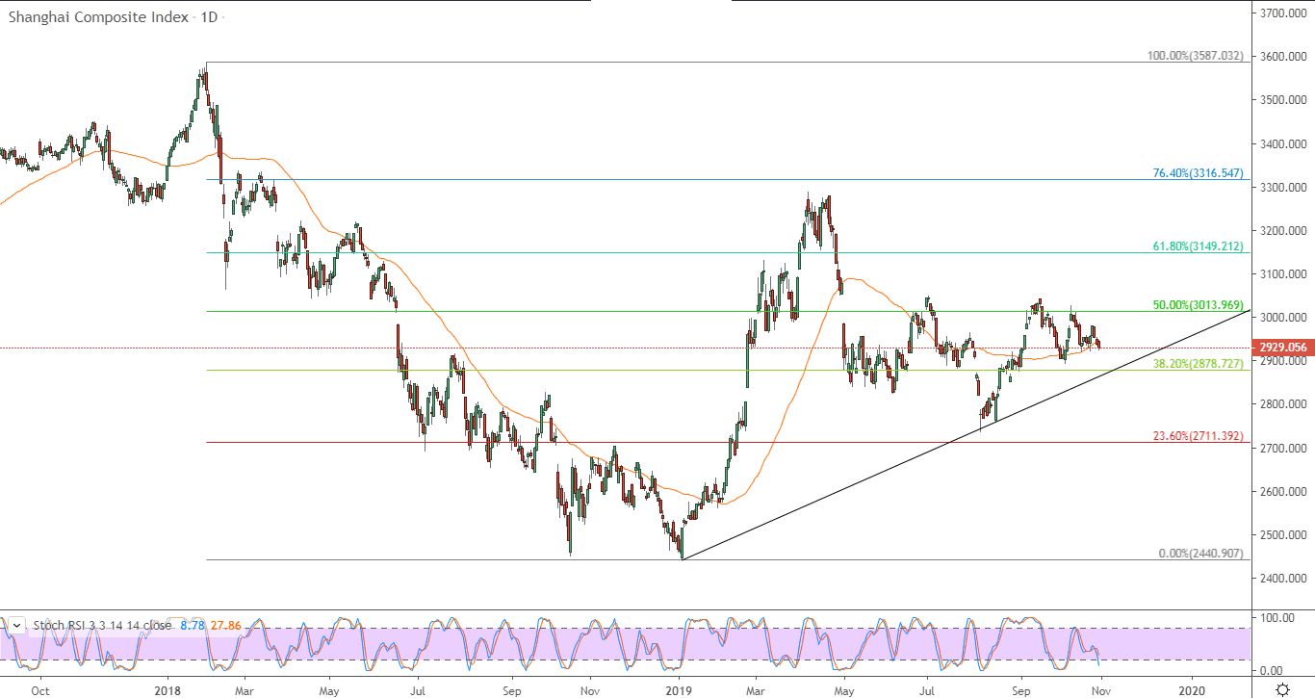The width and height of the screenshot is (1315, 698).
Task: Click the current price tag 2929.056
Action: pyautogui.click(x=1282, y=347)
